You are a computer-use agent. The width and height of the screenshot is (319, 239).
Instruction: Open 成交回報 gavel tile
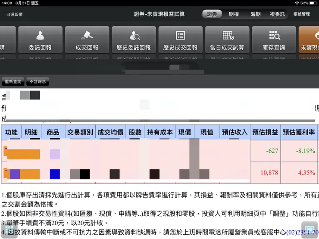[x=87, y=40]
